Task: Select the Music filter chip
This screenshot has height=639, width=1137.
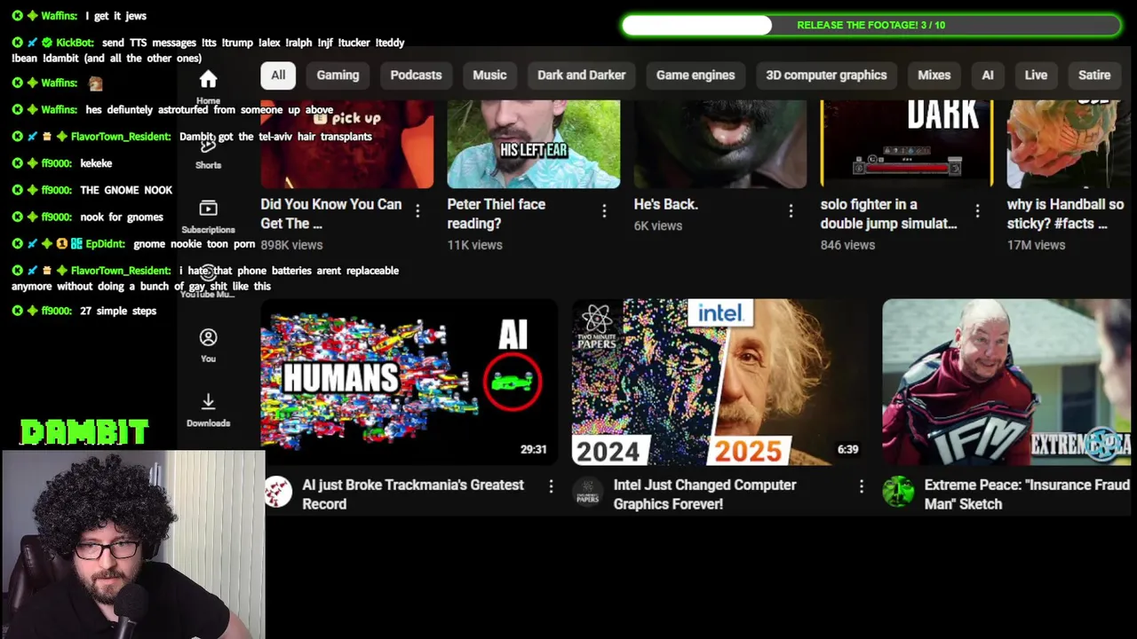Action: [x=489, y=75]
